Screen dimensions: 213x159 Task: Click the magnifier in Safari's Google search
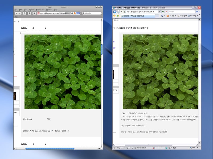click(83, 13)
